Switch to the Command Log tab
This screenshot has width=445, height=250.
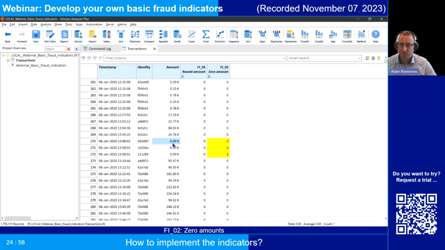point(97,49)
